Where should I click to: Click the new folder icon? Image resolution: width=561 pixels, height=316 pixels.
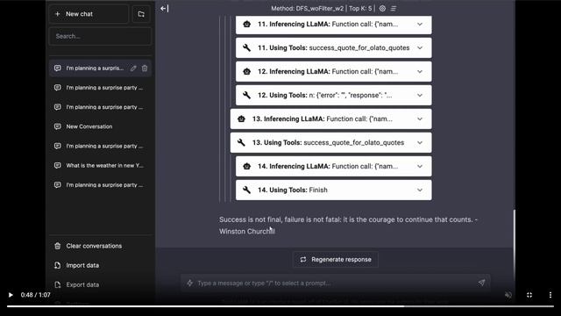tap(141, 14)
